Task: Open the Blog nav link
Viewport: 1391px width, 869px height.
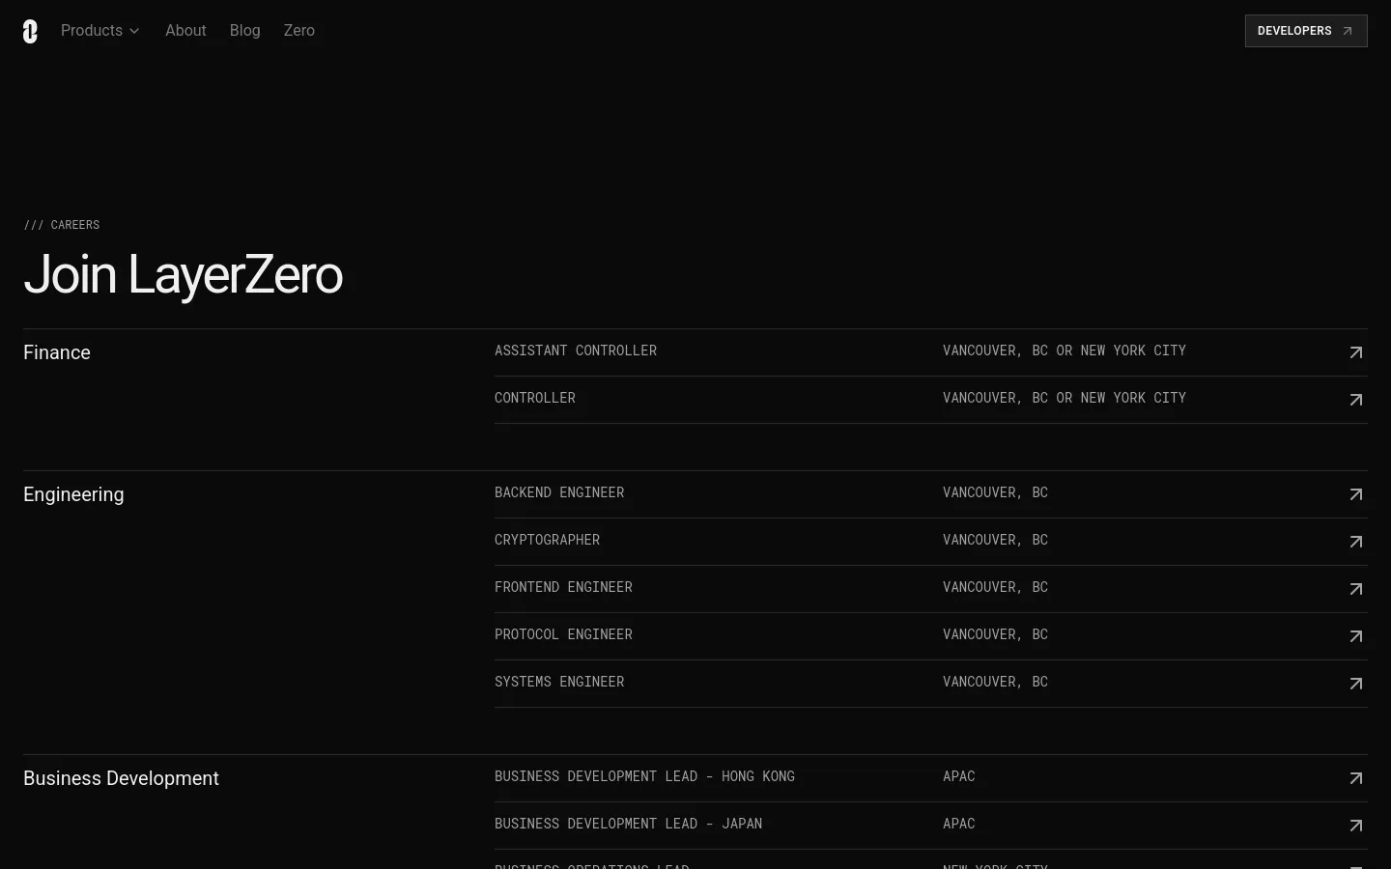Action: [245, 31]
